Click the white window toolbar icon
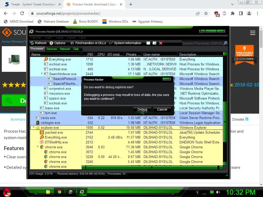 point(148,43)
